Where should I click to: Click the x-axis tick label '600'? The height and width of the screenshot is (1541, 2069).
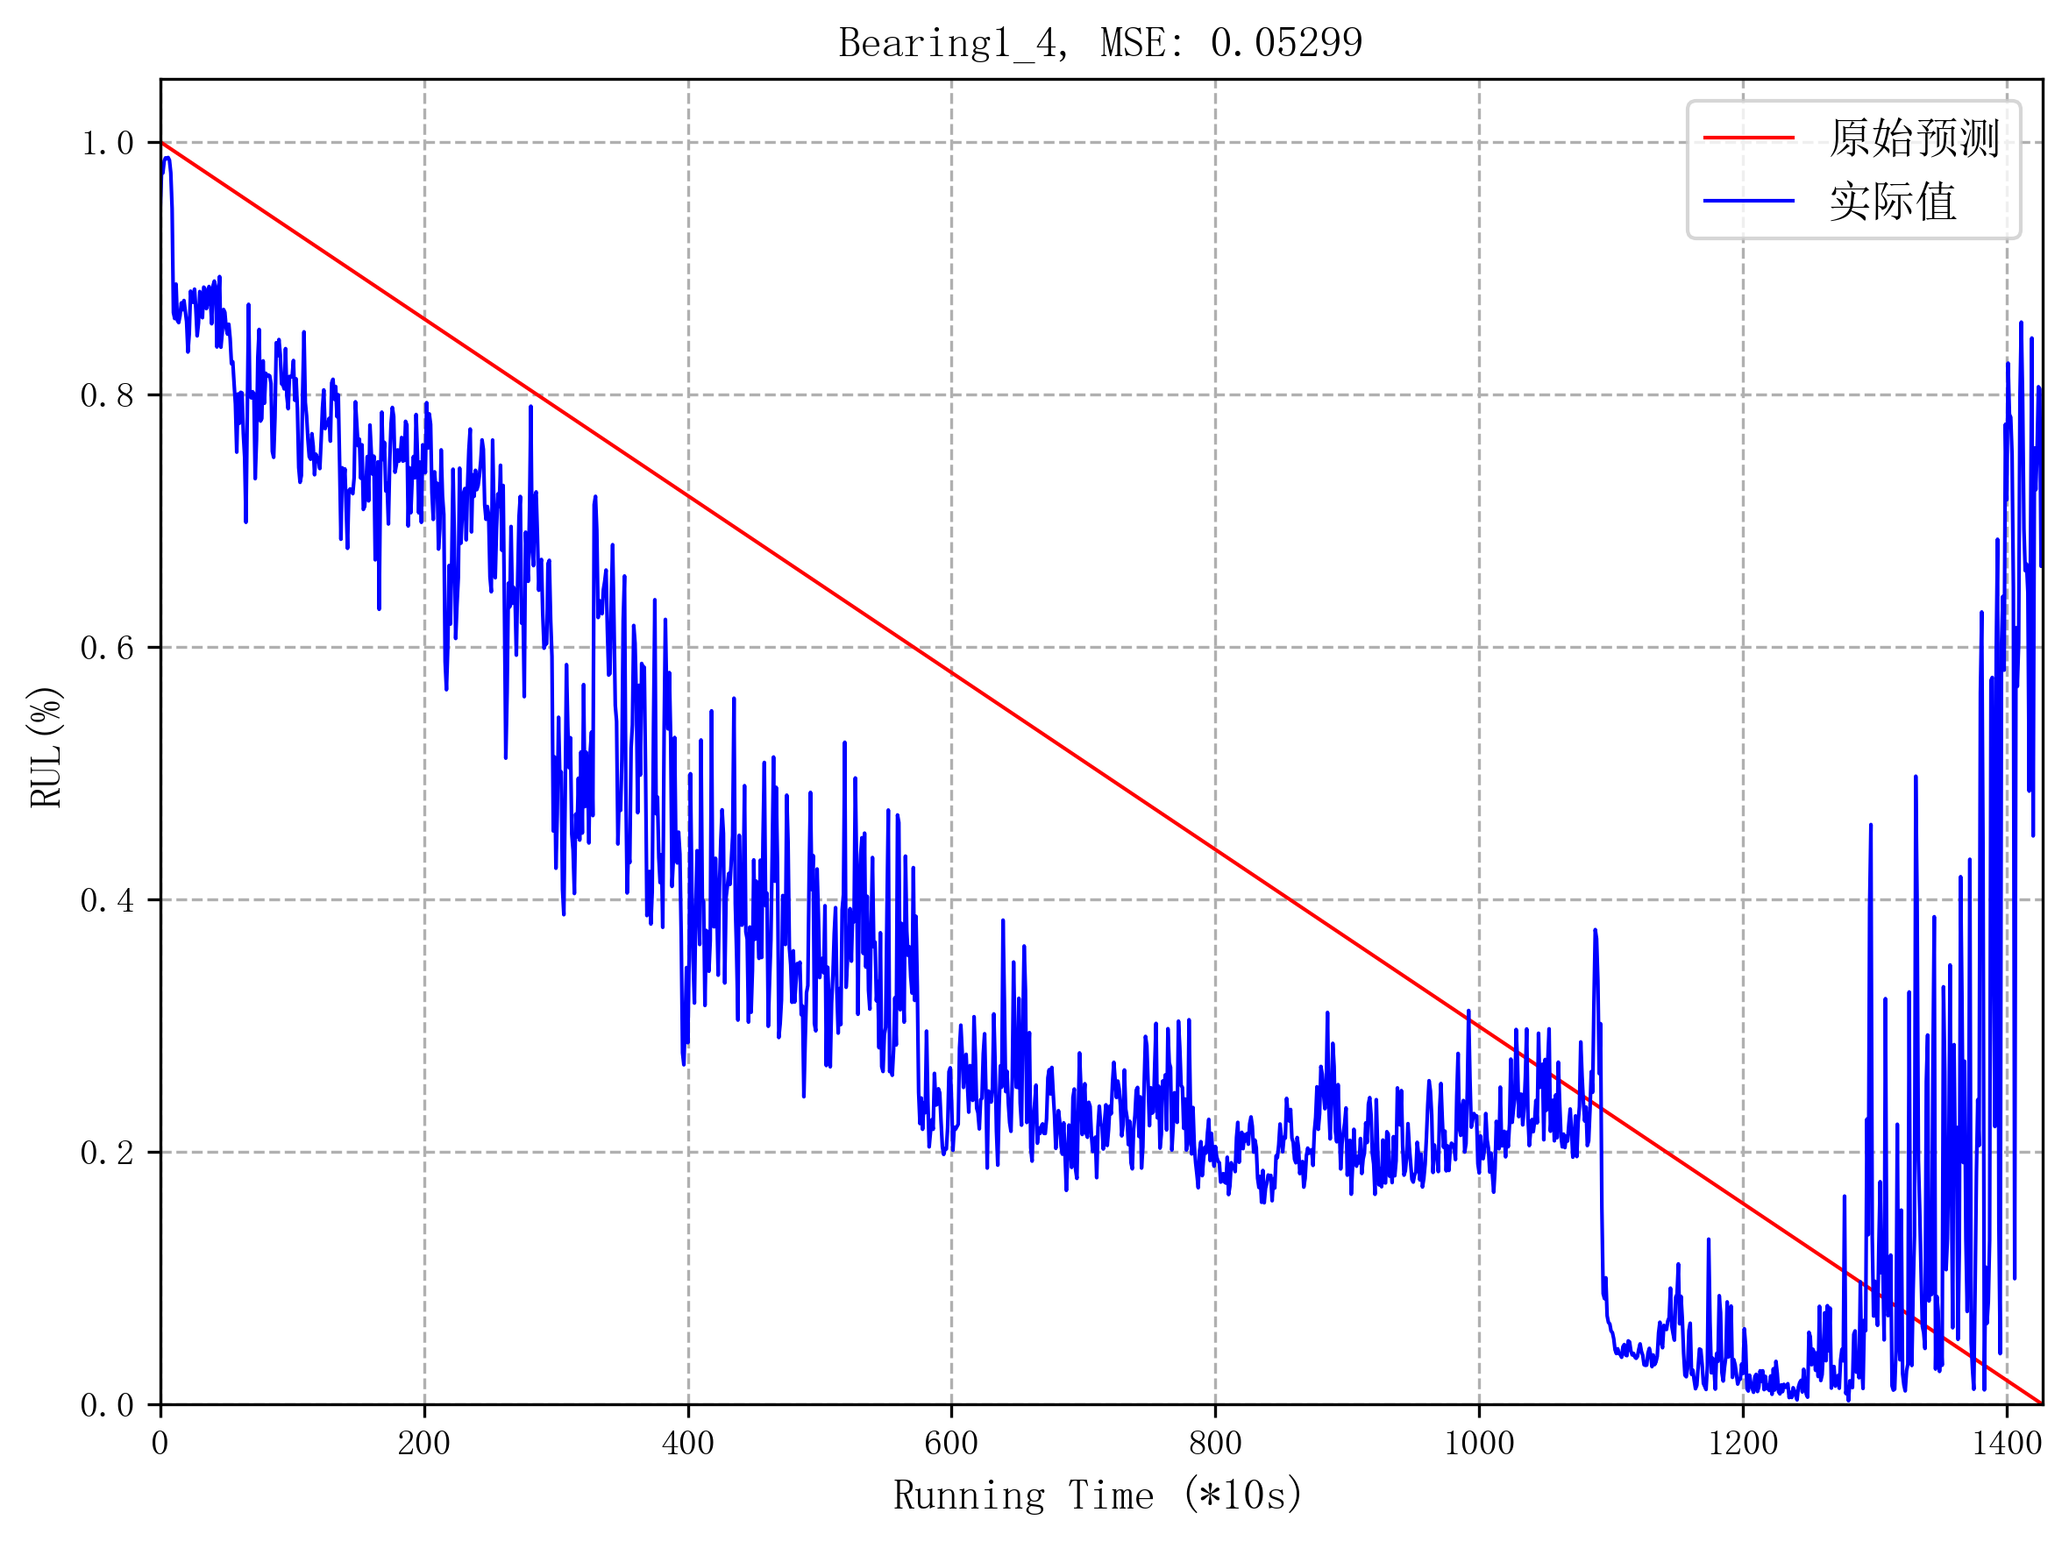(950, 1444)
